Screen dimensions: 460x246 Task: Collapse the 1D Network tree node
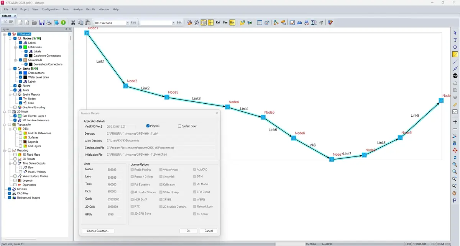click(x=4, y=34)
